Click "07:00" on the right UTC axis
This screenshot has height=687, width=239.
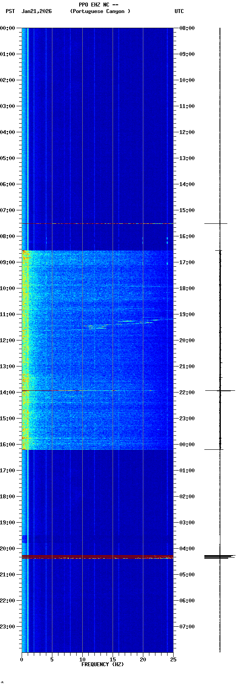click(187, 627)
